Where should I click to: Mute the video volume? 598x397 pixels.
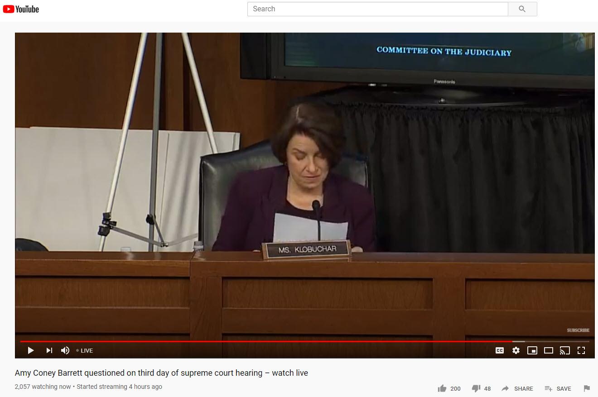tap(65, 350)
